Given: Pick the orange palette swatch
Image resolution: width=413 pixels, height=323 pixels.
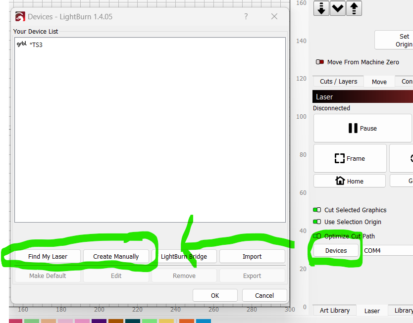Looking at the screenshot, I should [187, 321].
